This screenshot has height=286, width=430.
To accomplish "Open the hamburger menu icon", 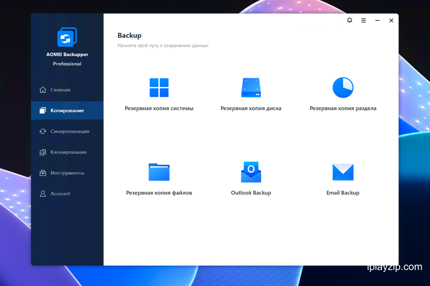I will (363, 20).
